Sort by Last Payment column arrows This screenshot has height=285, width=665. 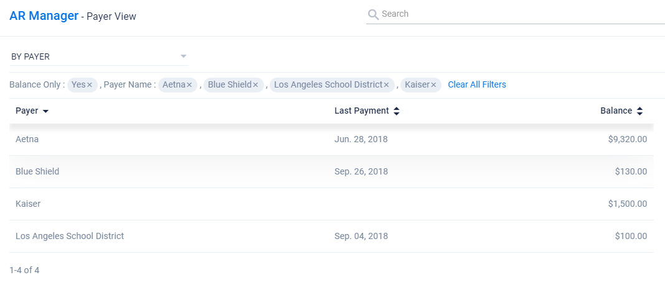point(397,111)
